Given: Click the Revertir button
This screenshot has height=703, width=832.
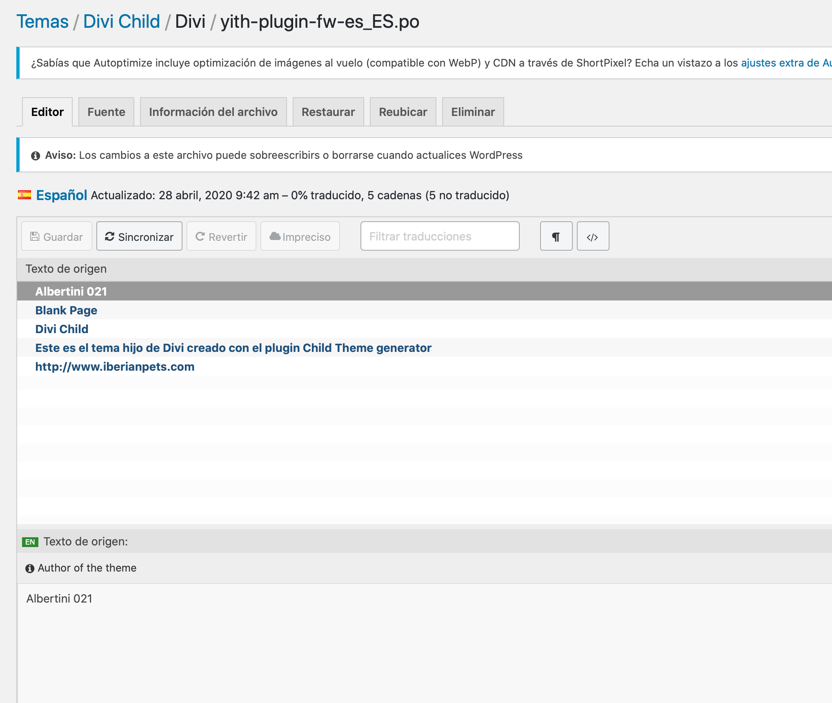Looking at the screenshot, I should coord(221,236).
